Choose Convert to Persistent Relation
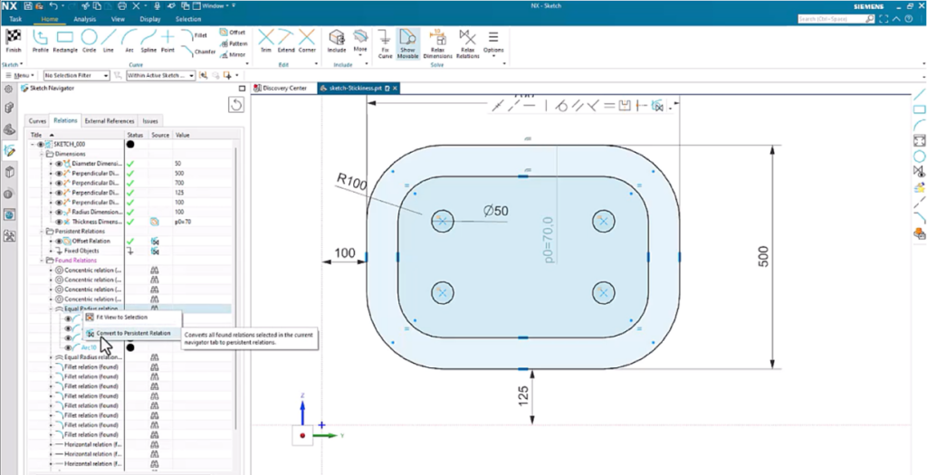This screenshot has width=927, height=475. [132, 333]
